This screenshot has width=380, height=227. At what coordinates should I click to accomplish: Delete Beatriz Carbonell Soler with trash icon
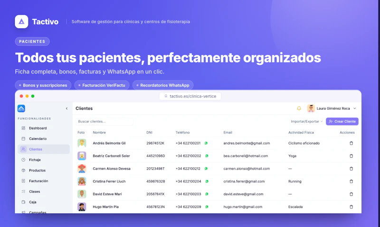(351, 156)
